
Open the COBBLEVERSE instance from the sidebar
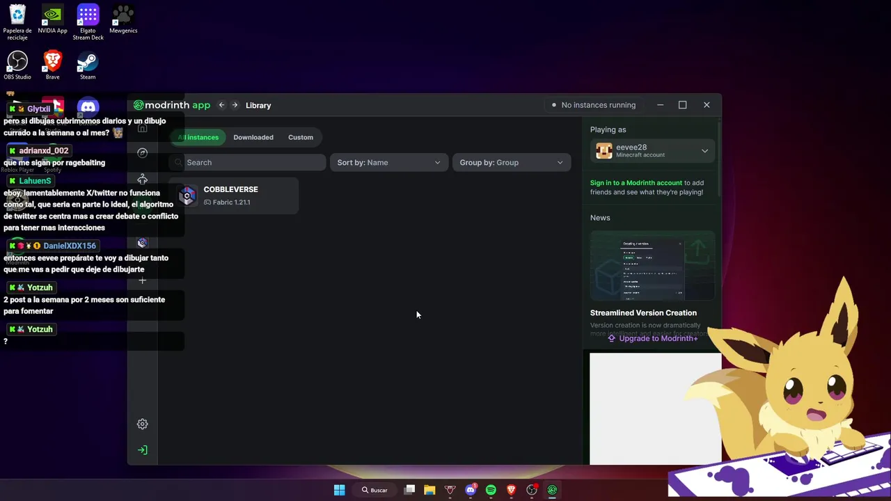tap(142, 243)
